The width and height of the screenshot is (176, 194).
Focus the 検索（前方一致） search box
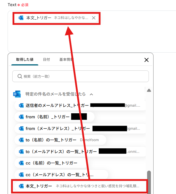click(x=81, y=76)
